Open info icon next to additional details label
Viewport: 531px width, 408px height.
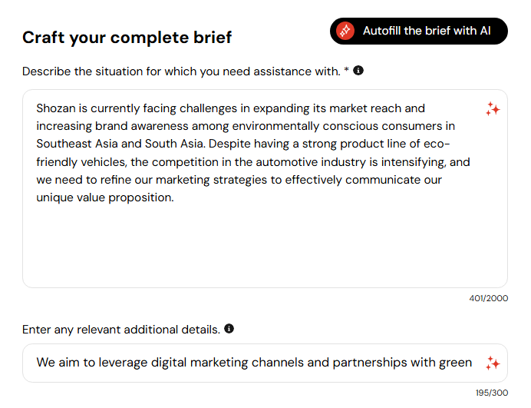pyautogui.click(x=229, y=329)
